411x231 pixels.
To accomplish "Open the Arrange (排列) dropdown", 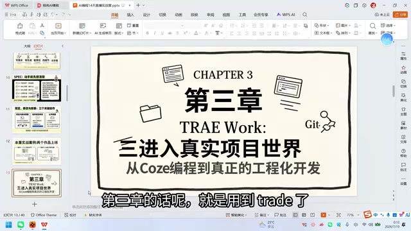I will 344,33.
